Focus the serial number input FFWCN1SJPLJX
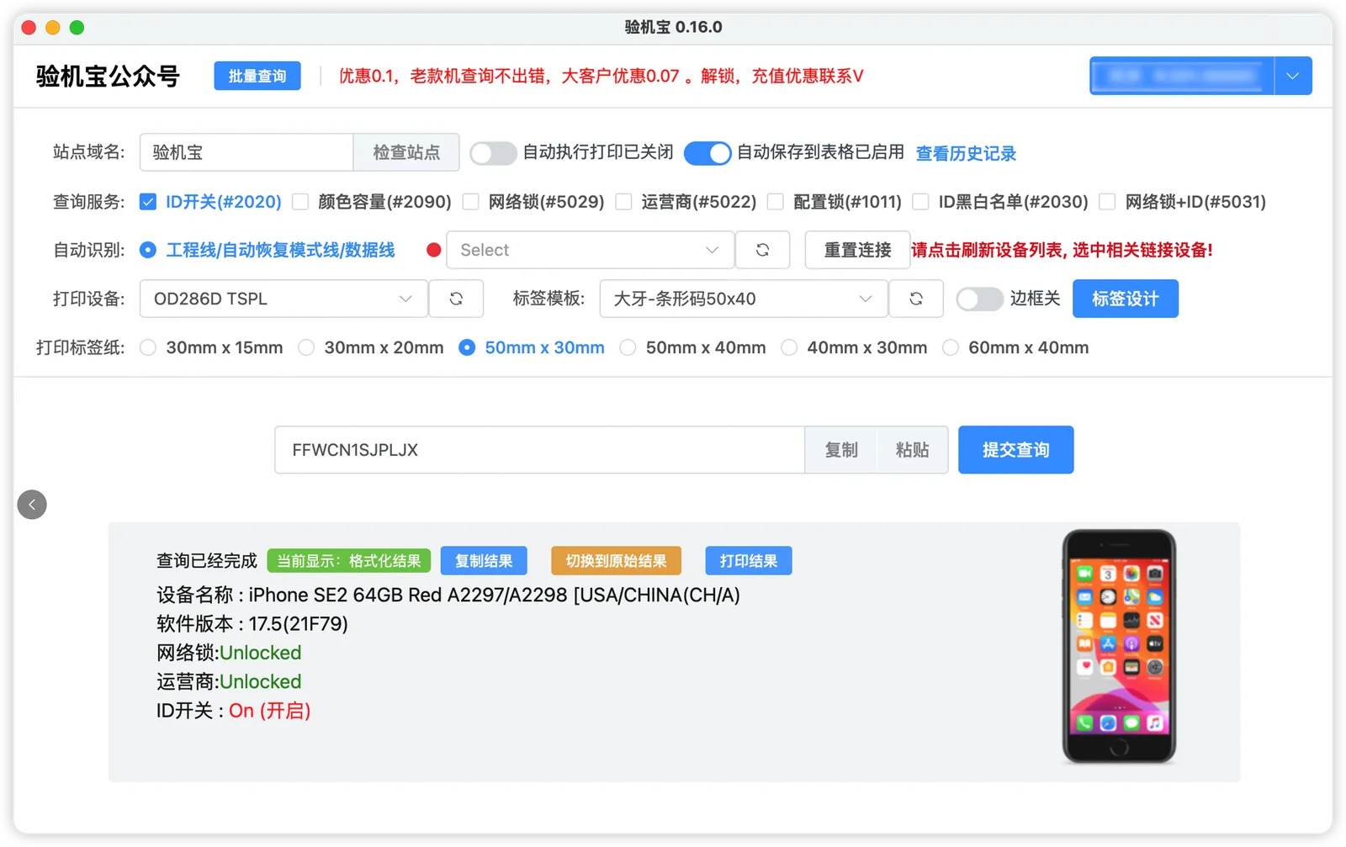 [540, 450]
